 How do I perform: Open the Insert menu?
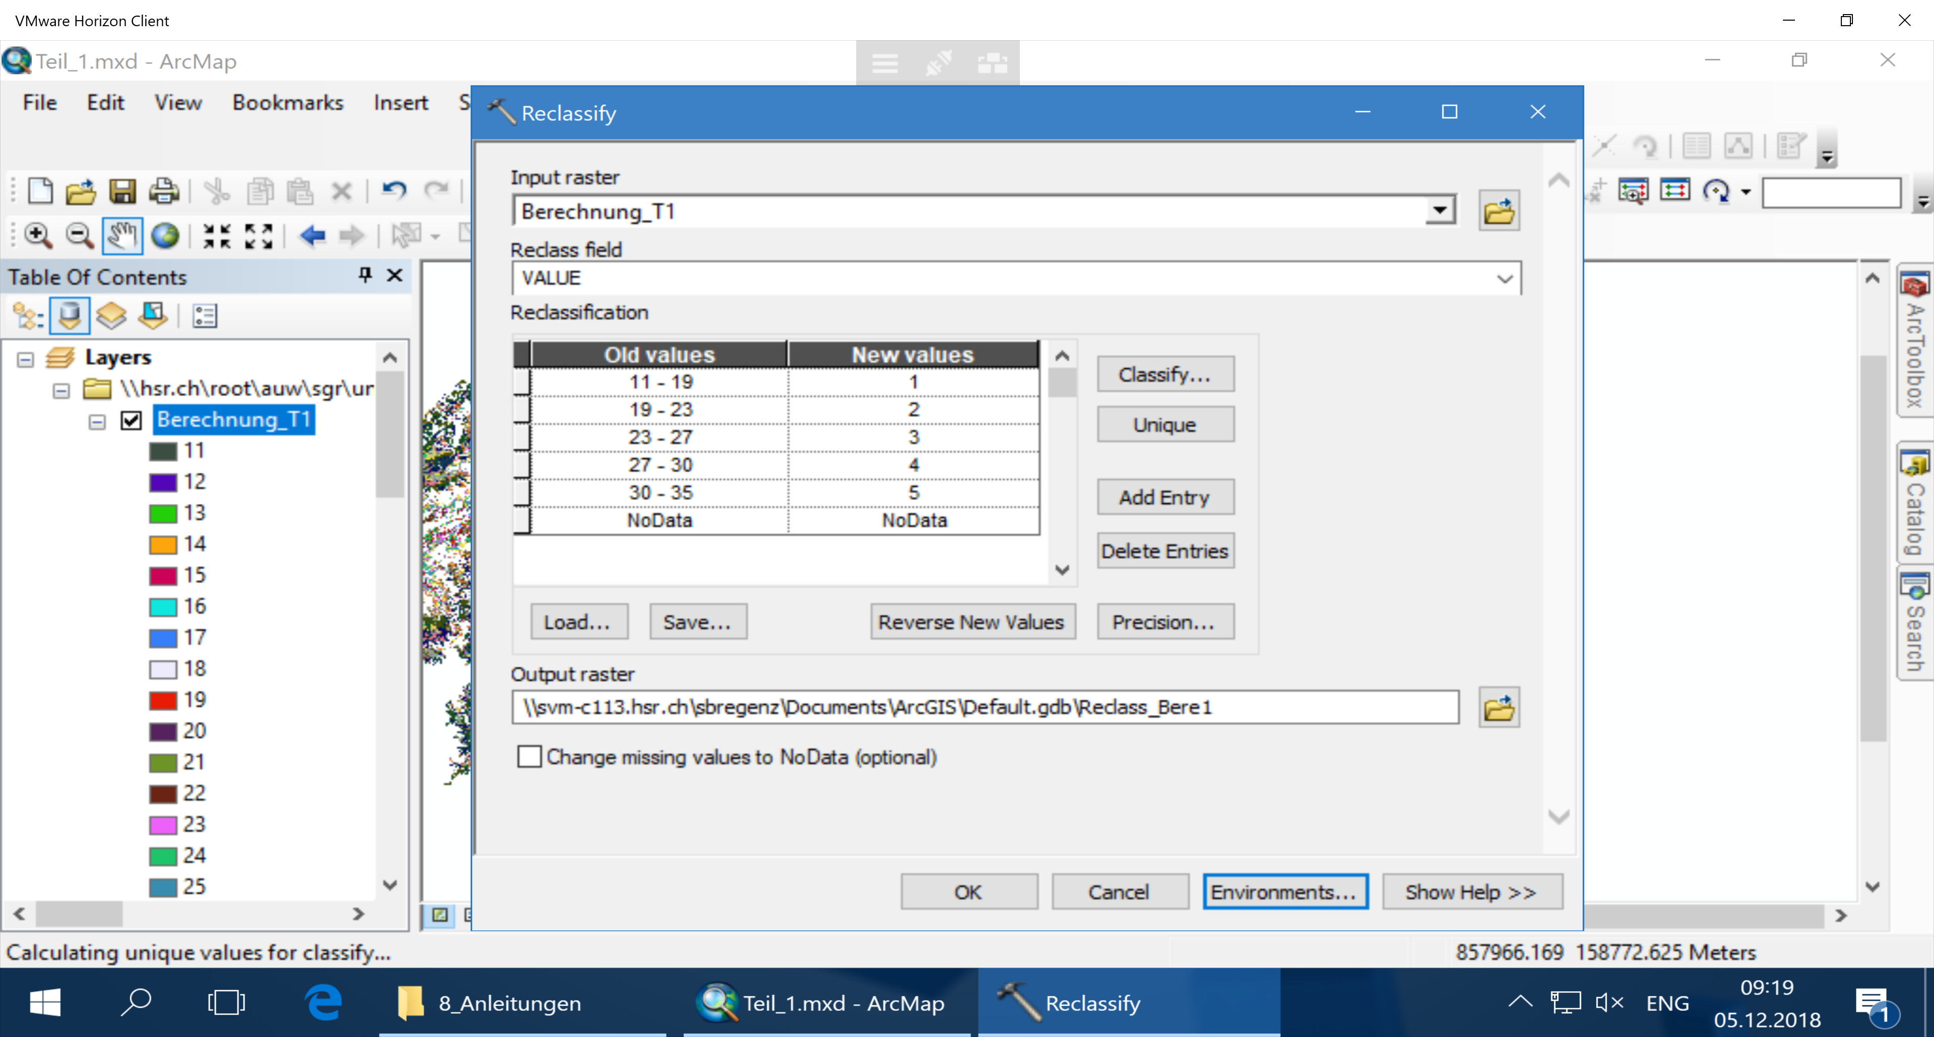click(400, 103)
